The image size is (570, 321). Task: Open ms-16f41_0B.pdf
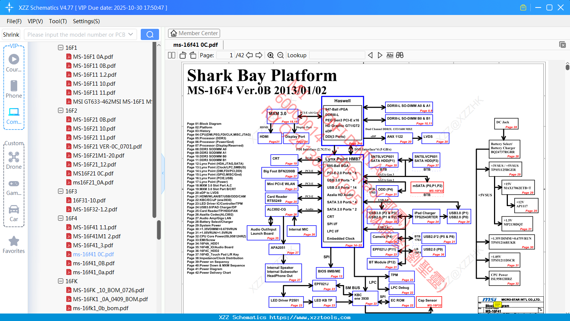pos(94,263)
